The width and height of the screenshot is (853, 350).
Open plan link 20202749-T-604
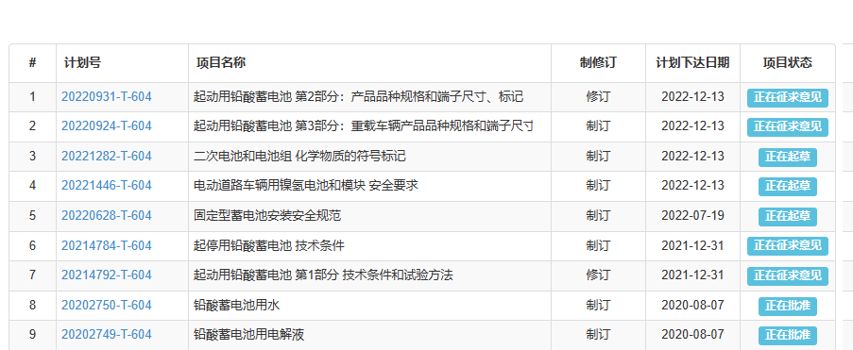(x=107, y=334)
